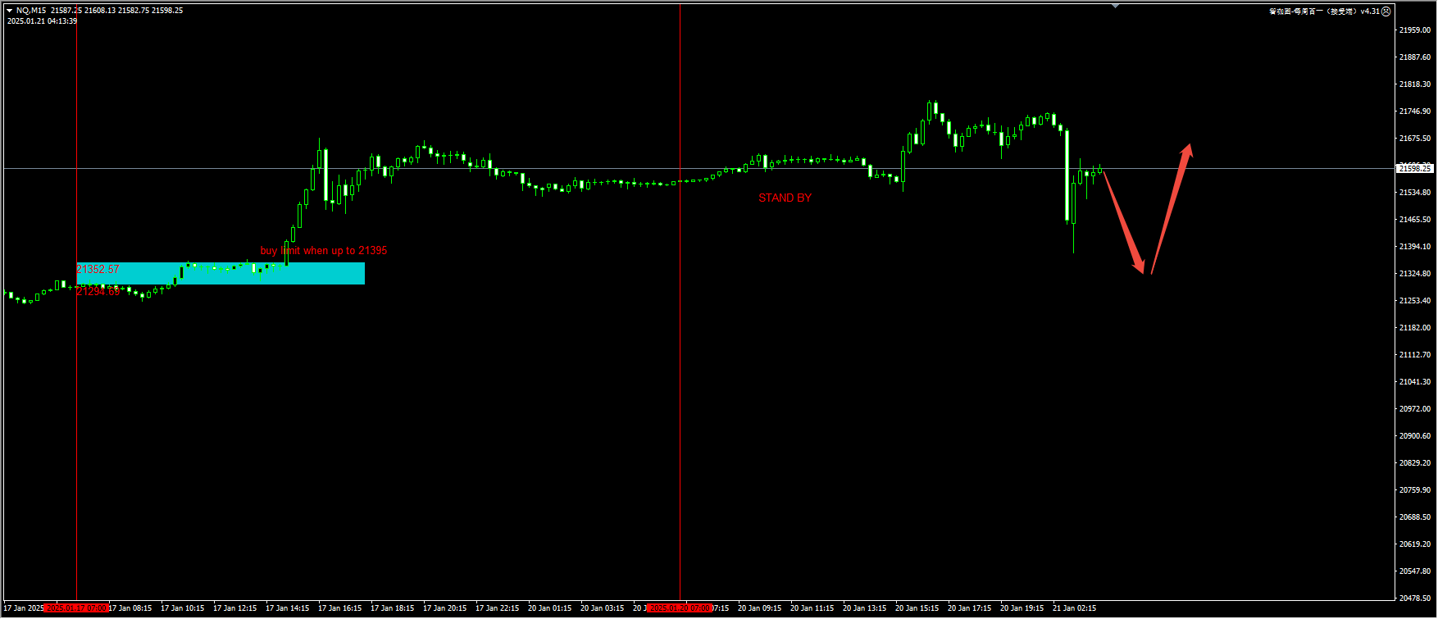Click the expert advisor name label v4.31

pos(1324,11)
